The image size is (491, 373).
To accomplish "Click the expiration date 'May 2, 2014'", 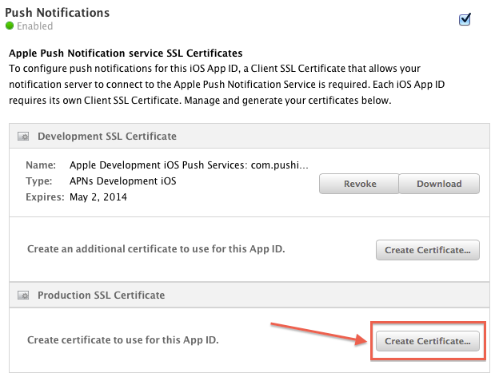I will 98,197.
